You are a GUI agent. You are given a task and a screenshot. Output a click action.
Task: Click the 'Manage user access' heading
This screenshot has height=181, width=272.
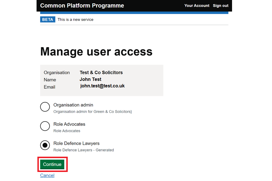click(x=96, y=52)
